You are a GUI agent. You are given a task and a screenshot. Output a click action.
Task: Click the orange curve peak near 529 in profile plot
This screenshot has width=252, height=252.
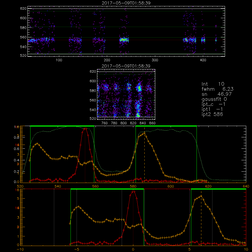pos(37,143)
